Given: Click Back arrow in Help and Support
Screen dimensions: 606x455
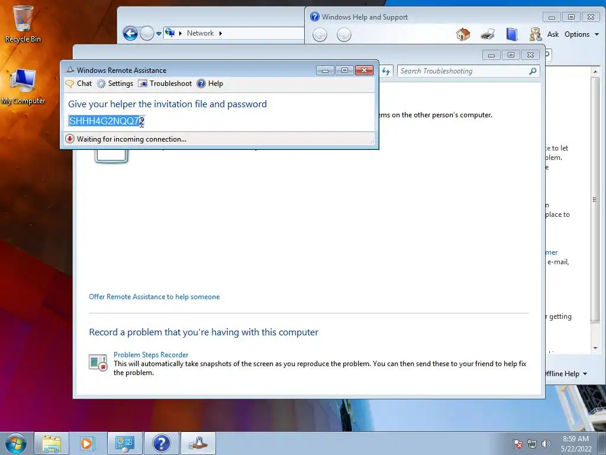Looking at the screenshot, I should (320, 35).
